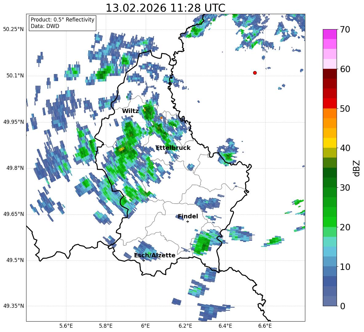Viewport: 364px width, 332px height.
Task: Click the green 20 dBZ colorbar band
Action: tap(330, 222)
